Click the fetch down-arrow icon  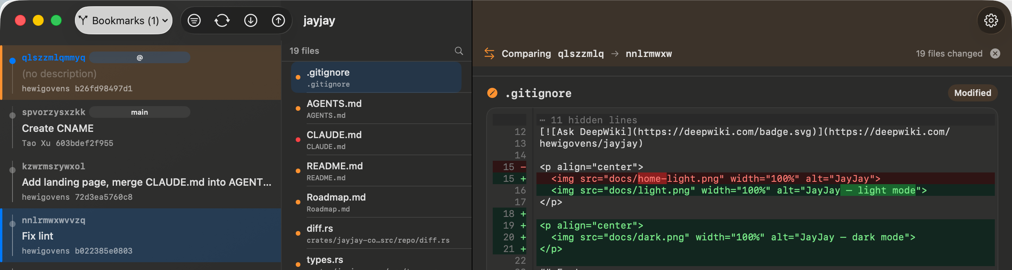(x=250, y=20)
